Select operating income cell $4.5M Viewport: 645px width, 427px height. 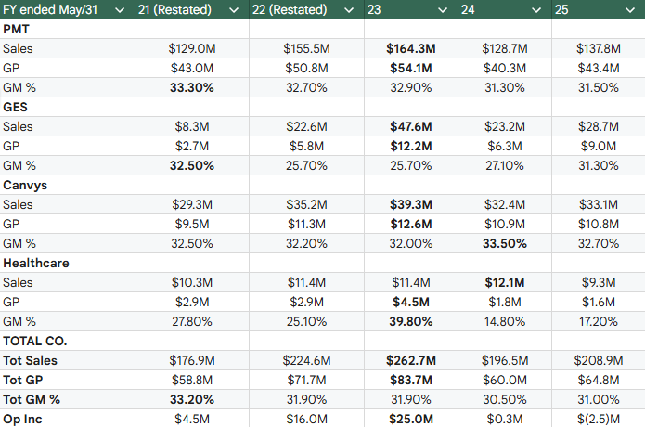point(192,419)
